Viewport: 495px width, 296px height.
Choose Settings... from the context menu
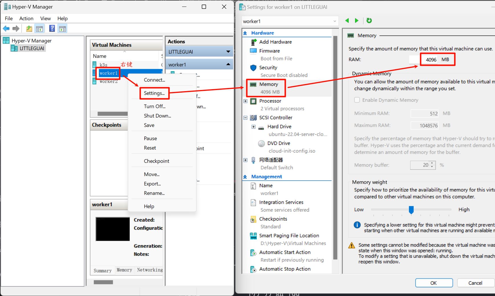pyautogui.click(x=154, y=93)
